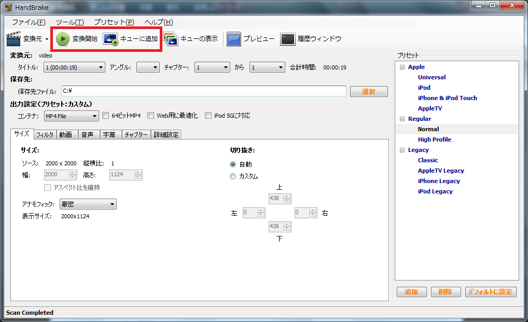The height and width of the screenshot is (322, 528).
Task: Select the iPod preset
Action: pyautogui.click(x=424, y=88)
